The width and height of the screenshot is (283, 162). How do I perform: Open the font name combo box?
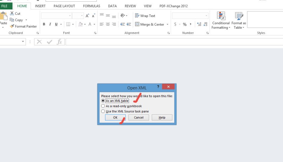pos(56,16)
